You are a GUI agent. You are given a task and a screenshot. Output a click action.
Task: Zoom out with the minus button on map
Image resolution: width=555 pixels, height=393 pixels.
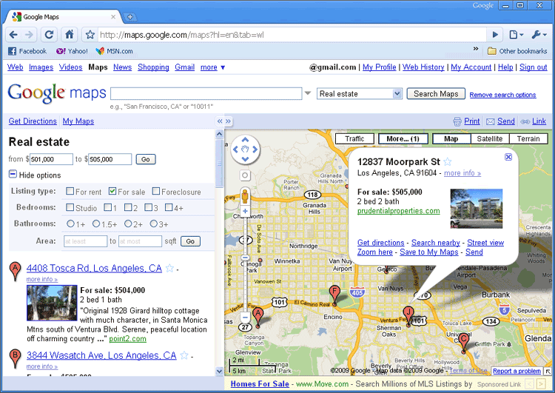pos(245,316)
